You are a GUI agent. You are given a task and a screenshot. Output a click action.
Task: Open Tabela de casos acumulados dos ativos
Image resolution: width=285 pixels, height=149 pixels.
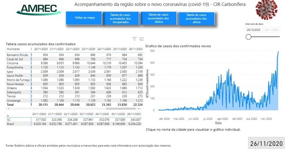(x=197, y=18)
